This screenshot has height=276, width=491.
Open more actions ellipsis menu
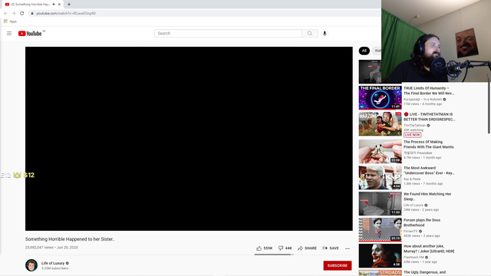(348, 248)
